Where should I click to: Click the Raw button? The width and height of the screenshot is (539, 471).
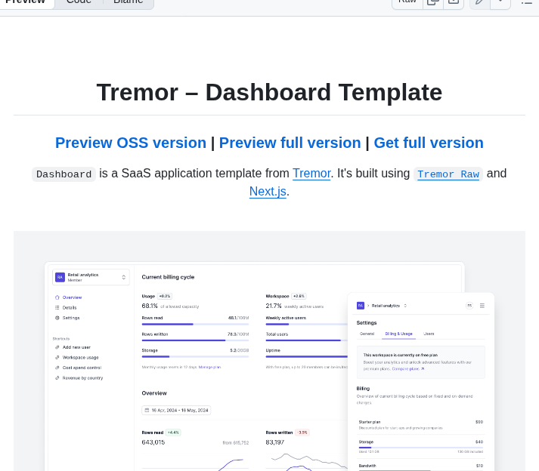[x=407, y=2]
